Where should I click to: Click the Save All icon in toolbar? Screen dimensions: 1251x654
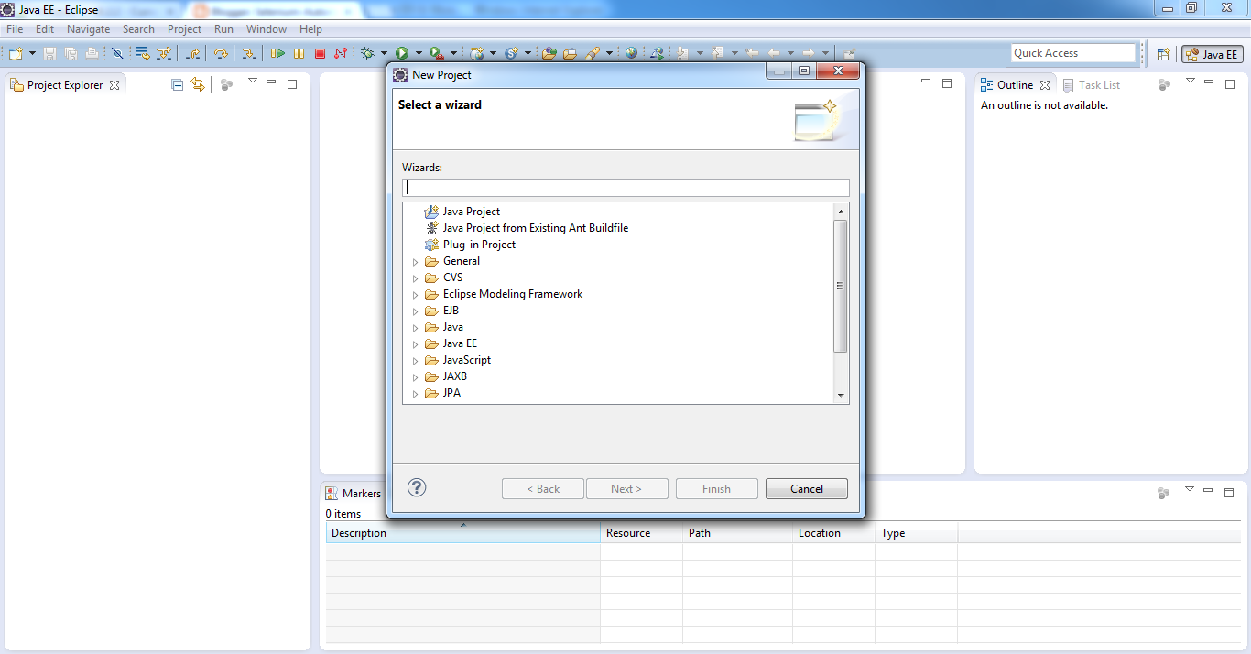pos(71,53)
